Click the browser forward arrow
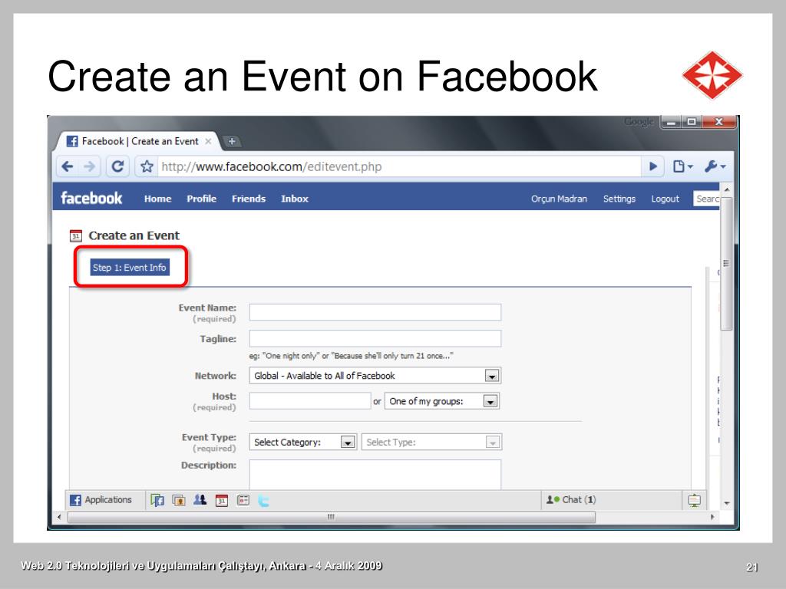The height and width of the screenshot is (589, 786). [x=89, y=166]
